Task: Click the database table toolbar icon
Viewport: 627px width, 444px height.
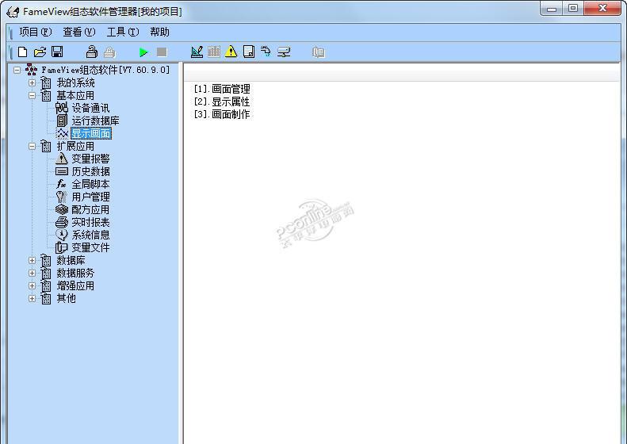Action: click(214, 52)
